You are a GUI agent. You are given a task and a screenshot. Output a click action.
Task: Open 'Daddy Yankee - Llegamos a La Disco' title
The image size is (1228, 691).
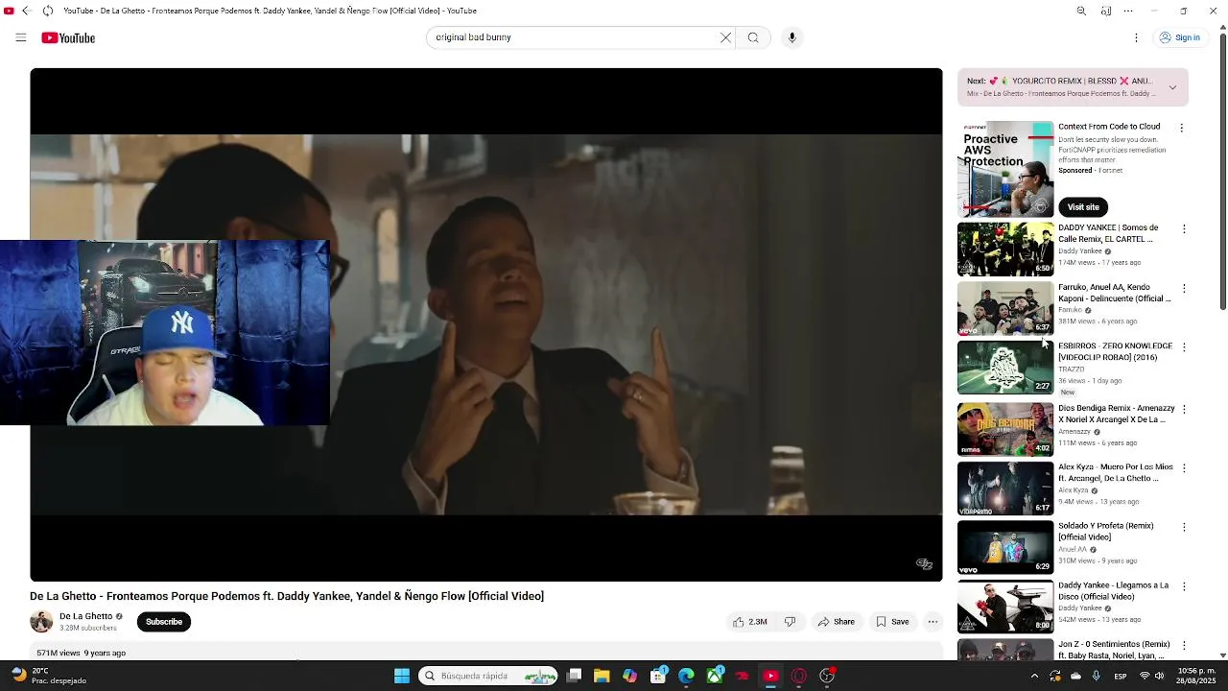tap(1113, 590)
